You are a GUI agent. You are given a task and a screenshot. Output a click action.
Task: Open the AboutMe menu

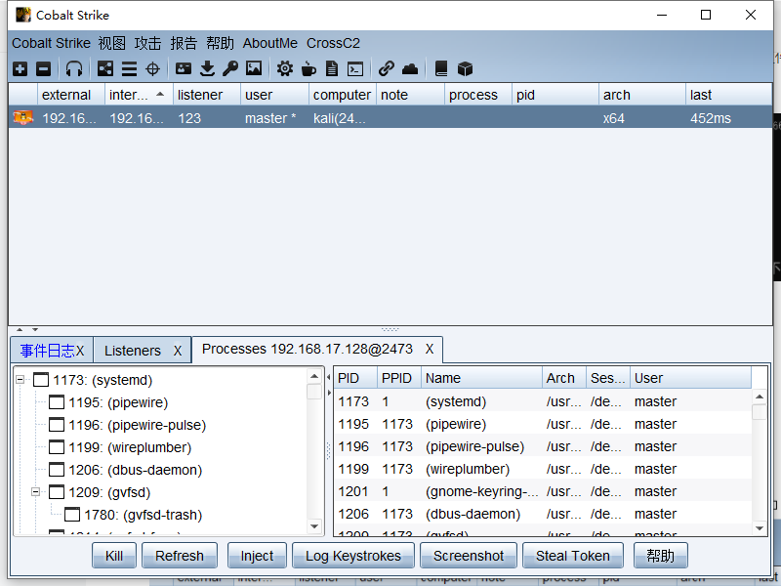[x=270, y=43]
